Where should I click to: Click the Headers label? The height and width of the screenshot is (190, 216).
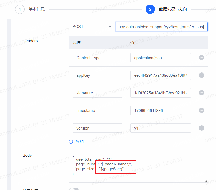30,41
